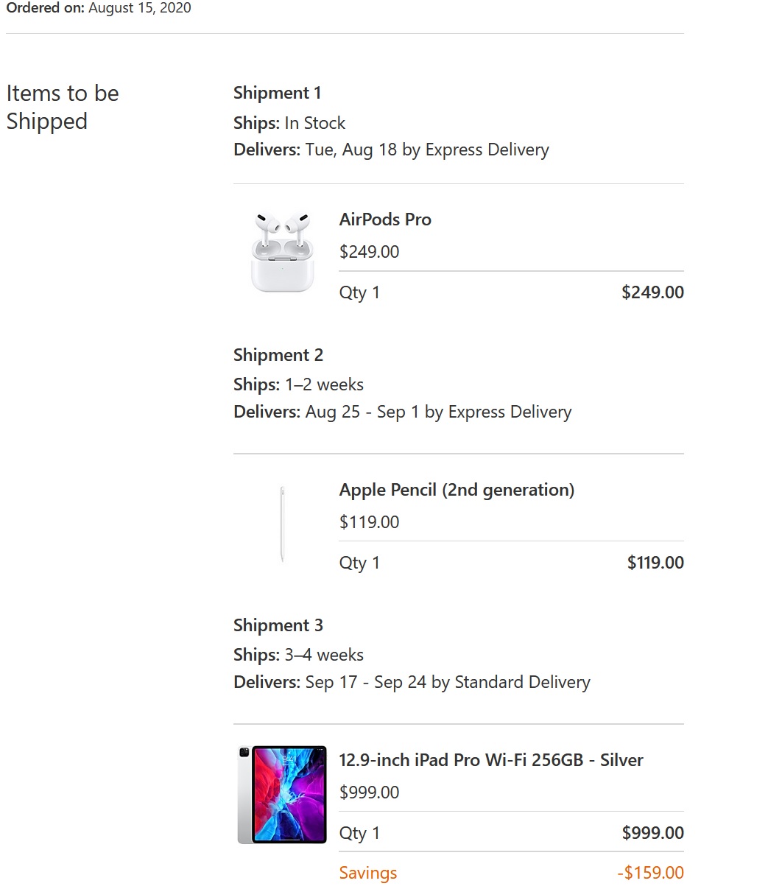768x889 pixels.
Task: Open the AirPods Pro product title
Action: coord(385,219)
